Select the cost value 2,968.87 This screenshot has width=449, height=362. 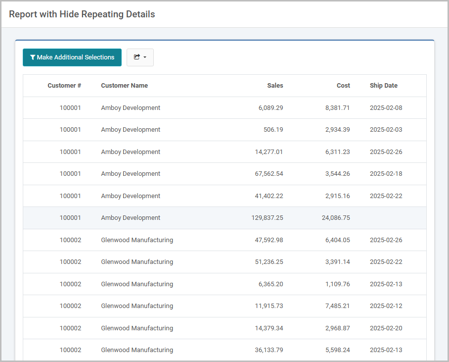337,328
